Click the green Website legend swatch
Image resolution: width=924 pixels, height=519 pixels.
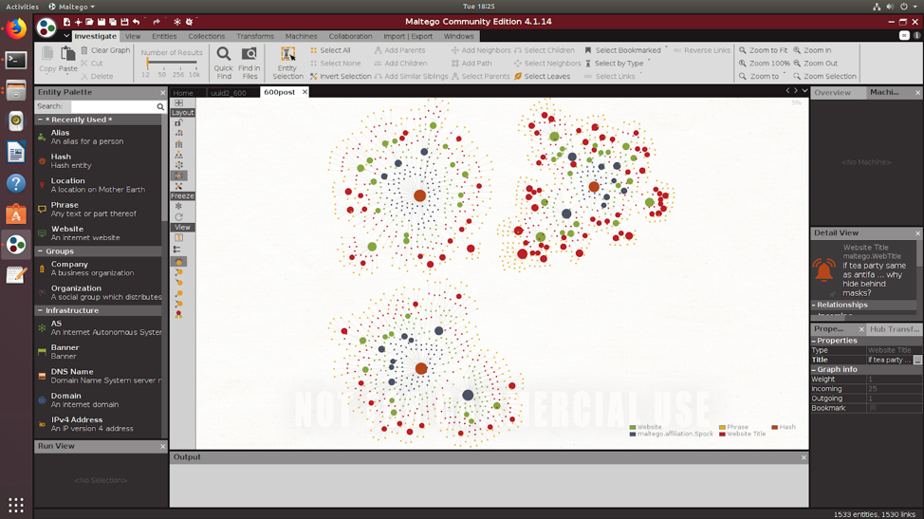tap(633, 427)
